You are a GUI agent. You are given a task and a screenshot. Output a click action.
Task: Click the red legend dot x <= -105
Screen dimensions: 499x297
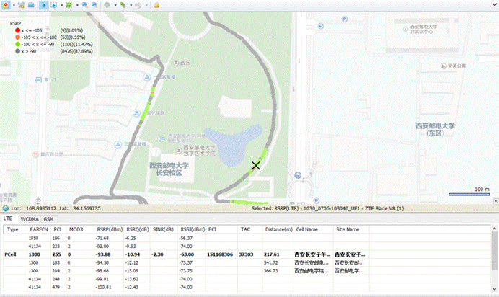tap(17, 30)
